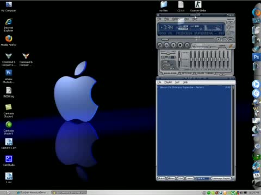Open the Sel menu button in playlist
This screenshot has width=261, height=195.
tap(181, 178)
